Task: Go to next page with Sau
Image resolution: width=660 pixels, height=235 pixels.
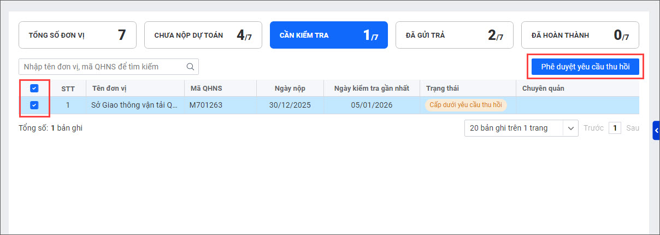Action: click(633, 128)
